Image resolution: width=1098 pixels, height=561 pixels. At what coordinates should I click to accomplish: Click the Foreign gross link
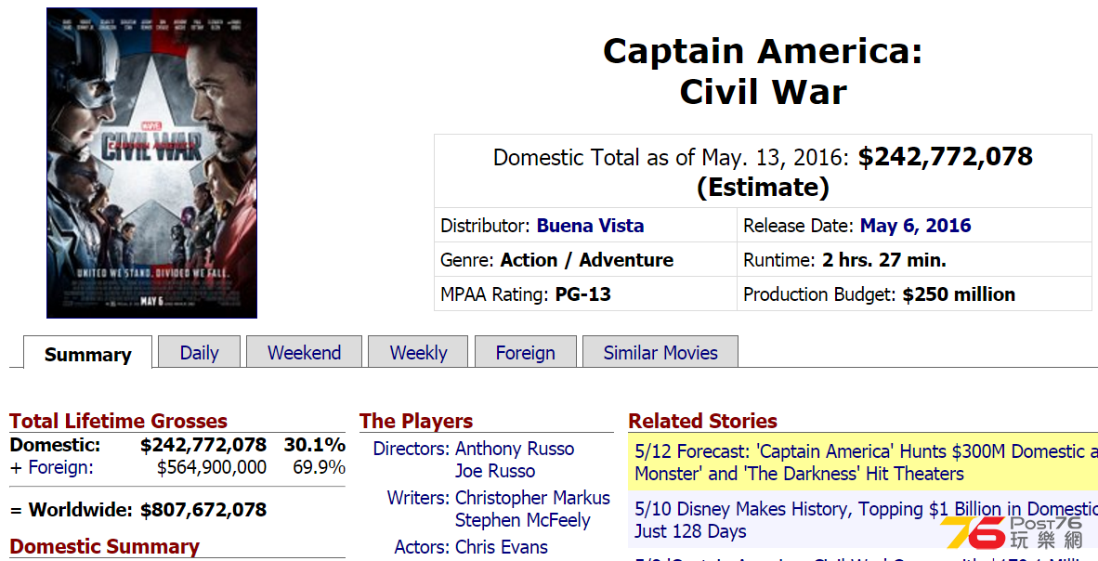coord(60,467)
